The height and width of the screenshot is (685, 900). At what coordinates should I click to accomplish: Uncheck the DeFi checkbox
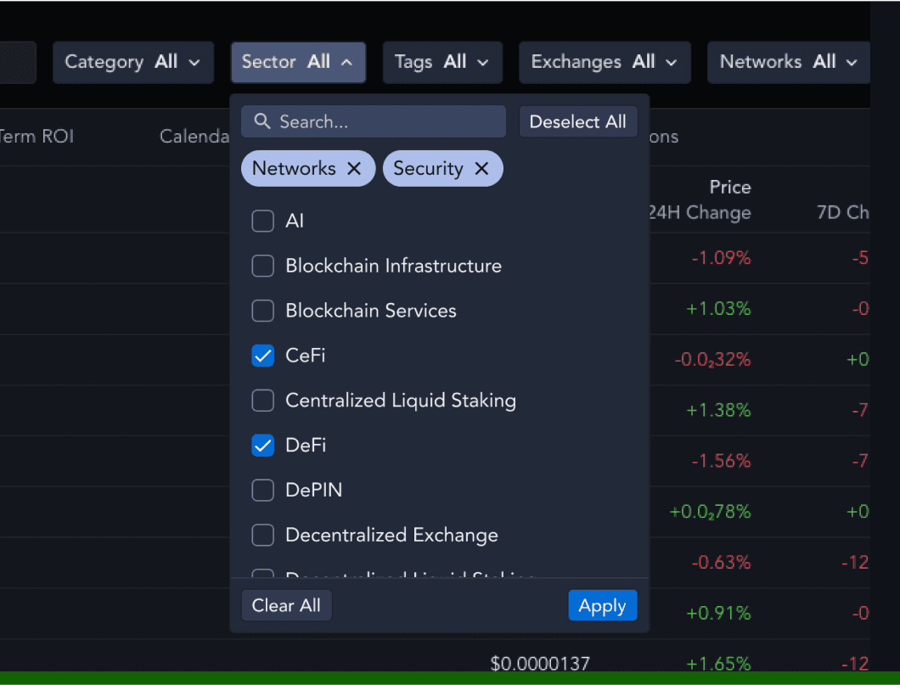(263, 445)
